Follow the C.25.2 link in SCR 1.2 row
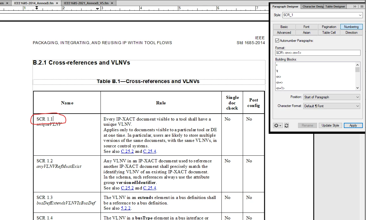Image resolution: width=366 pixels, height=220 pixels. (x=127, y=188)
